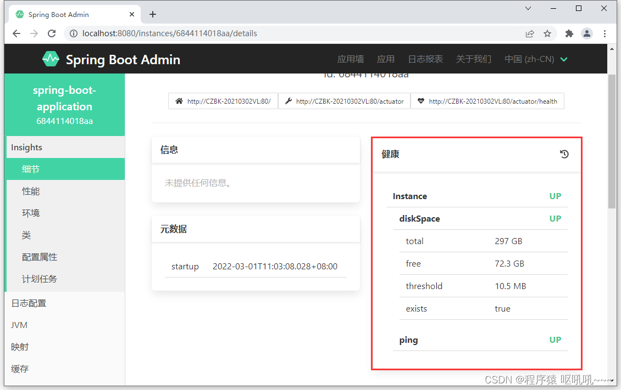Click the threshold value 10.5 MB

[x=511, y=286]
